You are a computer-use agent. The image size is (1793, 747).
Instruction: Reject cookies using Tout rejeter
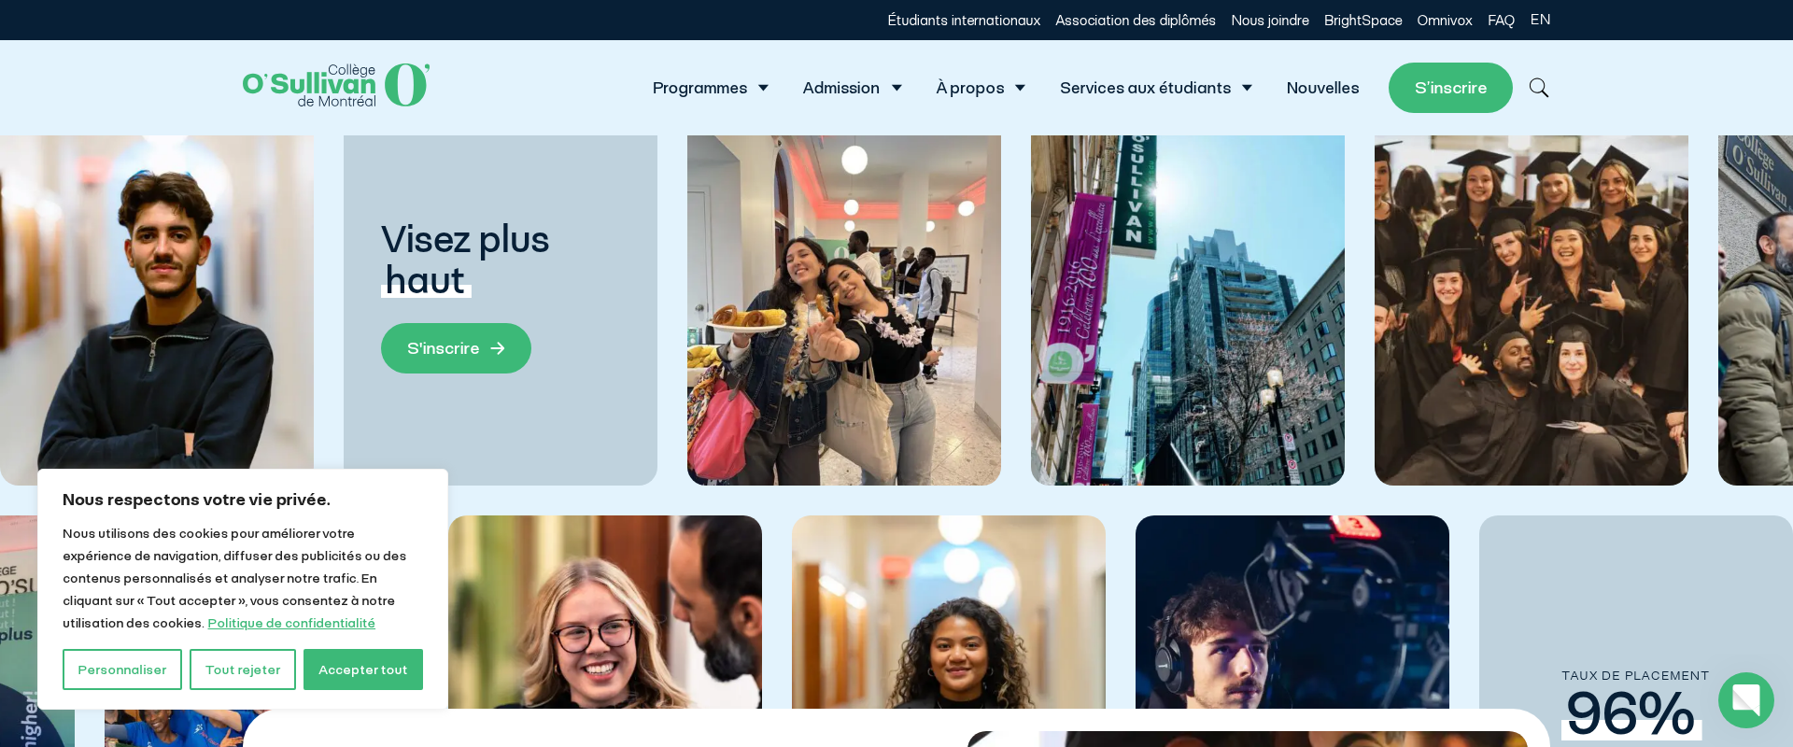point(243,669)
